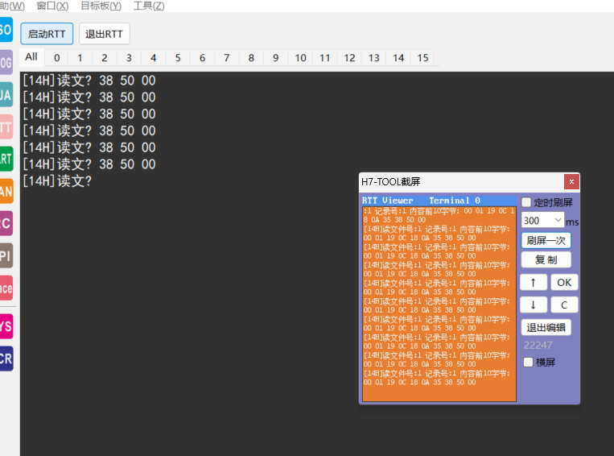Click the 启动RTT button

tap(47, 34)
